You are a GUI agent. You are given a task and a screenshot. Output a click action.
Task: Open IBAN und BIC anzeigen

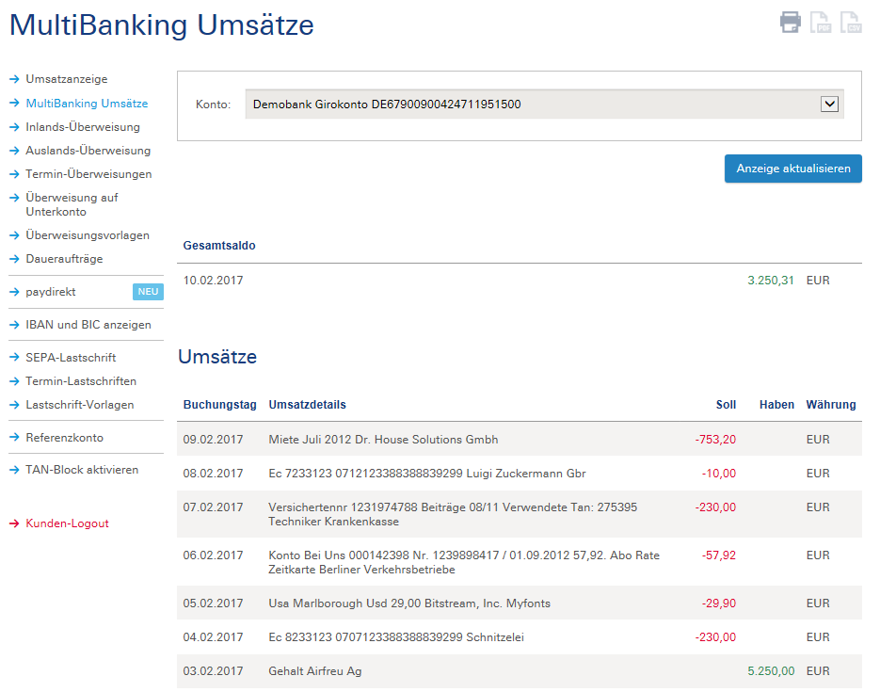[x=88, y=325]
